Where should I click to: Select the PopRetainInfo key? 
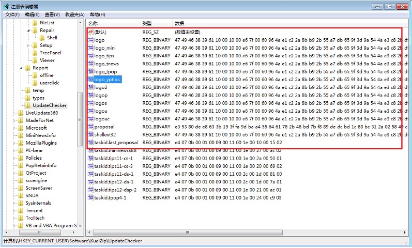41,165
